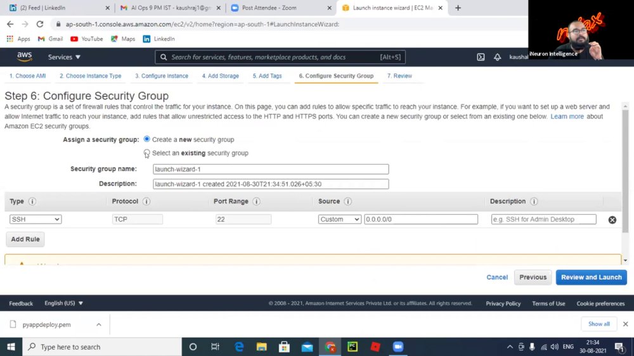Click the Source CIDR 0.0.0.0/0 field

point(421,219)
